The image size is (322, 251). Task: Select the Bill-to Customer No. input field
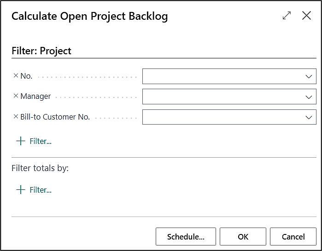click(222, 117)
